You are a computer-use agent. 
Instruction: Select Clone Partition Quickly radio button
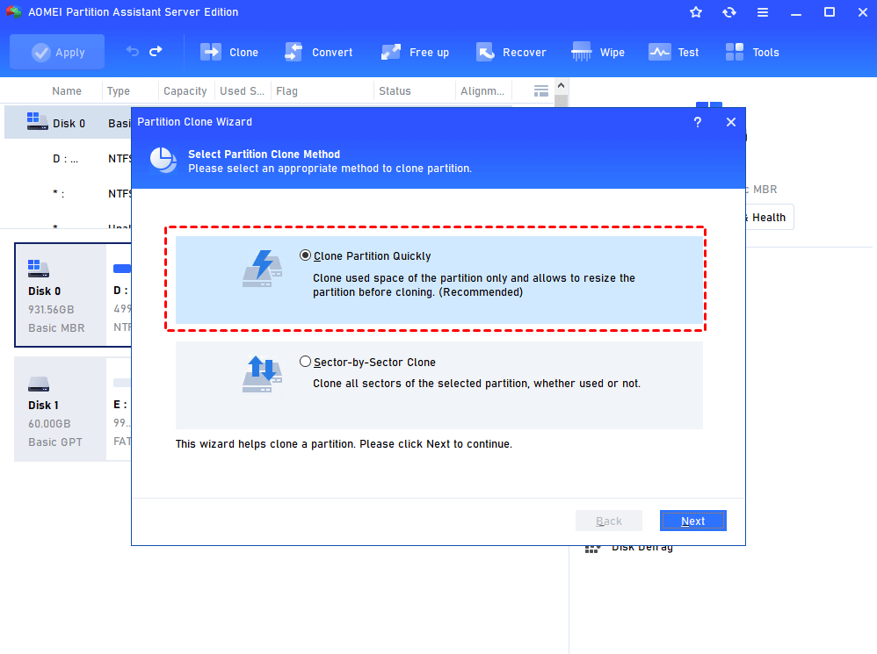305,255
